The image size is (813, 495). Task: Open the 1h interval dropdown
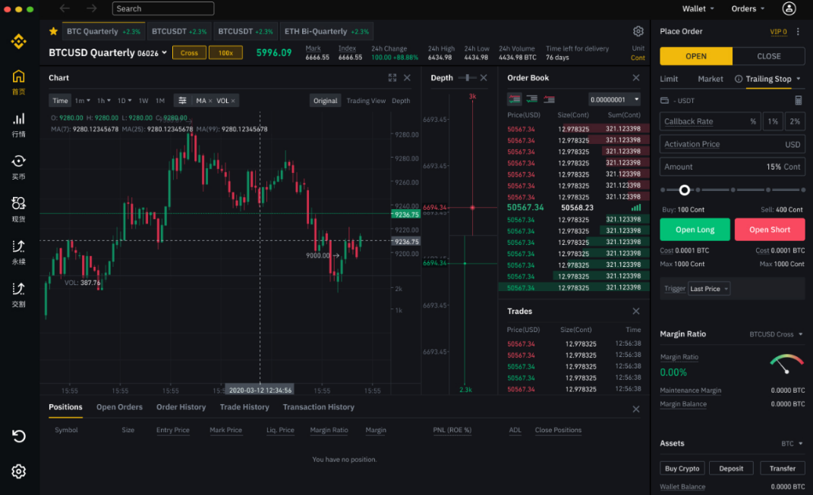[104, 101]
